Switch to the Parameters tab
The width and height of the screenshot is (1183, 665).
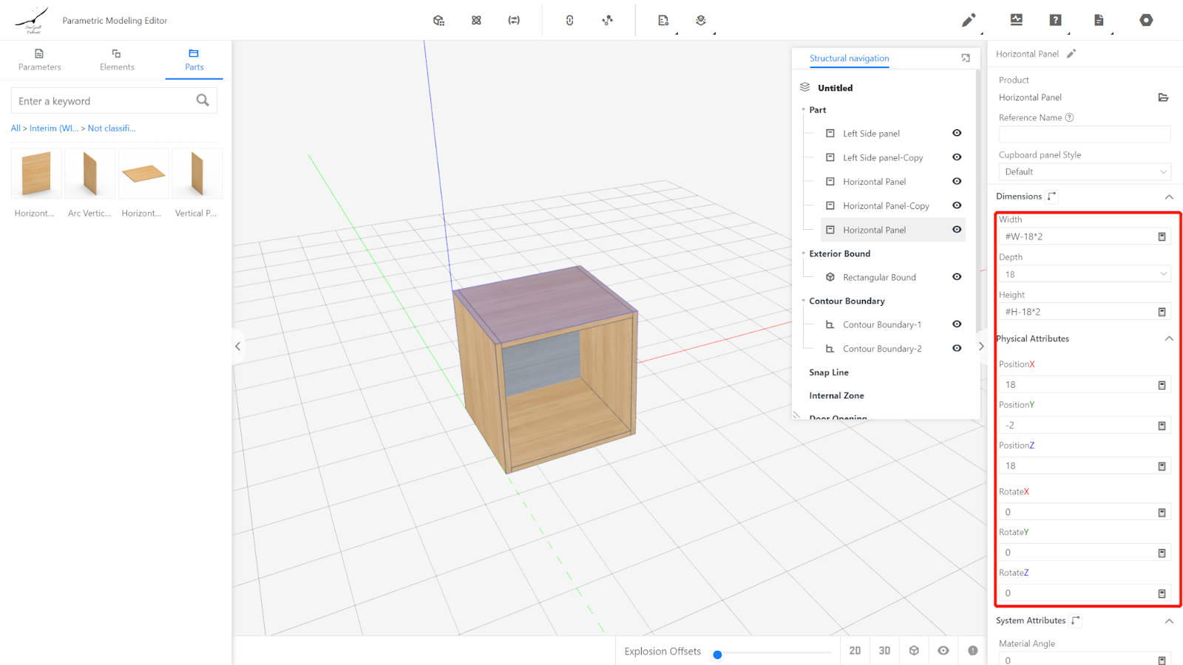(x=40, y=60)
